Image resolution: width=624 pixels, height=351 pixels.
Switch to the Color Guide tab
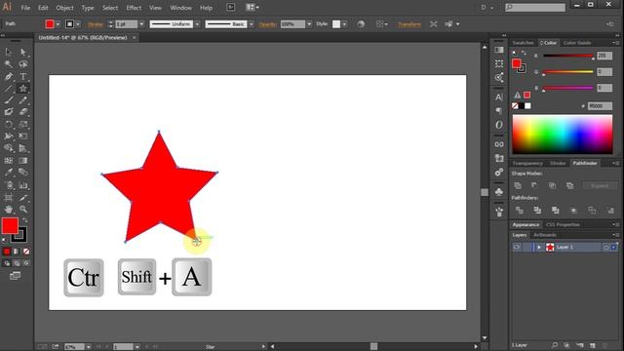coord(577,43)
